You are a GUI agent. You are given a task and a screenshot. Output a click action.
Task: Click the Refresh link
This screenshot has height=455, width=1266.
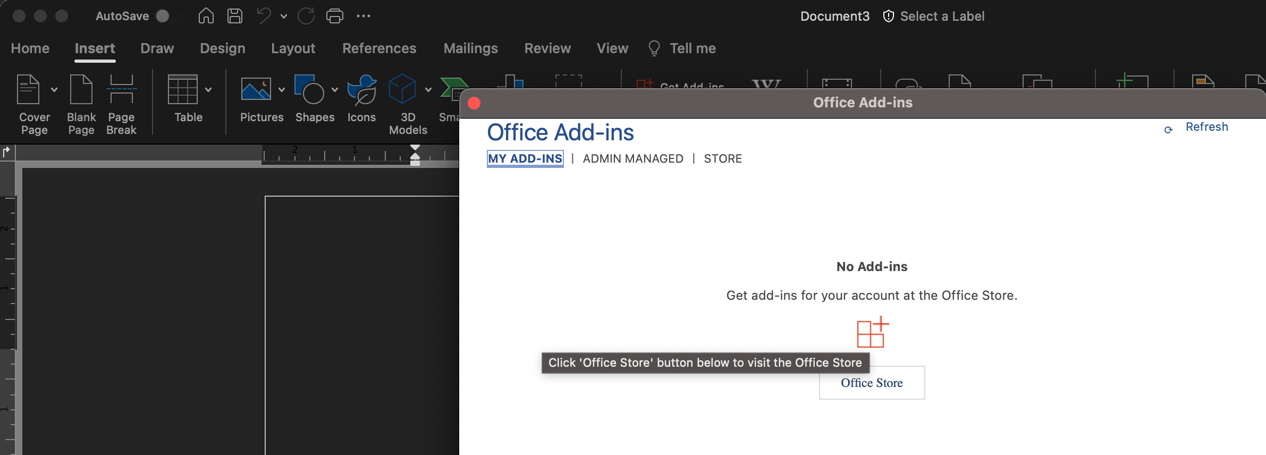click(x=1207, y=127)
